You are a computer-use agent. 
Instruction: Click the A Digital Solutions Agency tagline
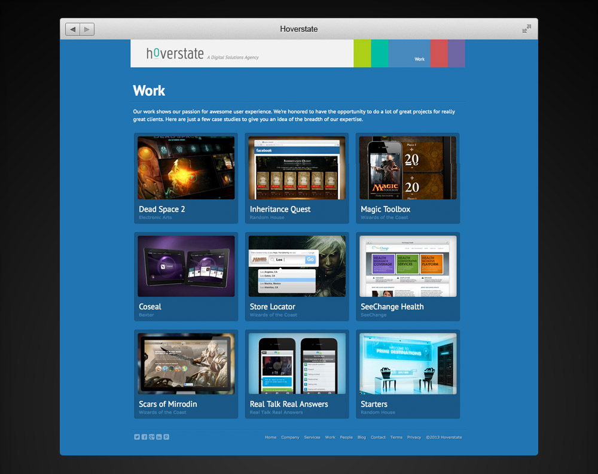tap(233, 57)
